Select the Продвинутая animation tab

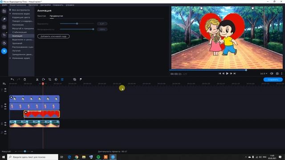[x=57, y=16]
